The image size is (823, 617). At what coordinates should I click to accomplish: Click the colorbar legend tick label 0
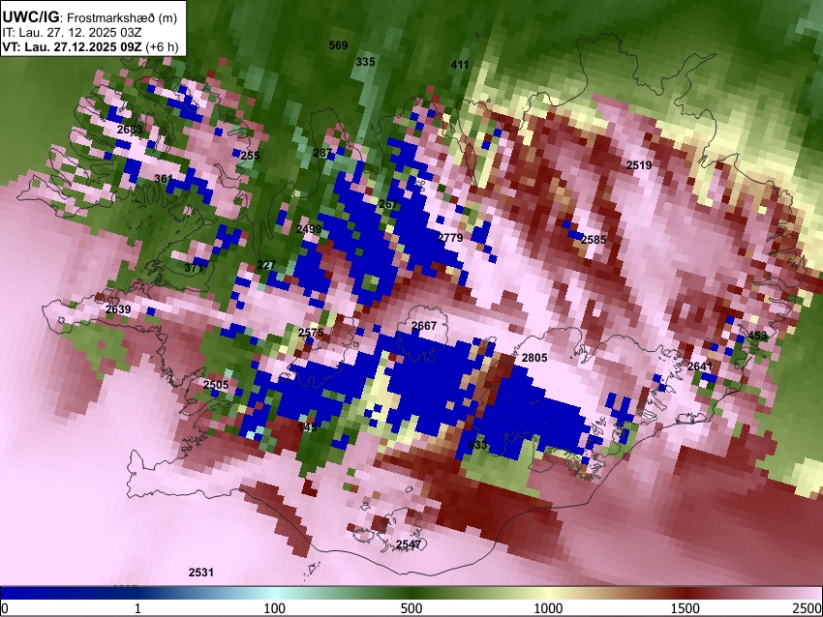pos(5,608)
